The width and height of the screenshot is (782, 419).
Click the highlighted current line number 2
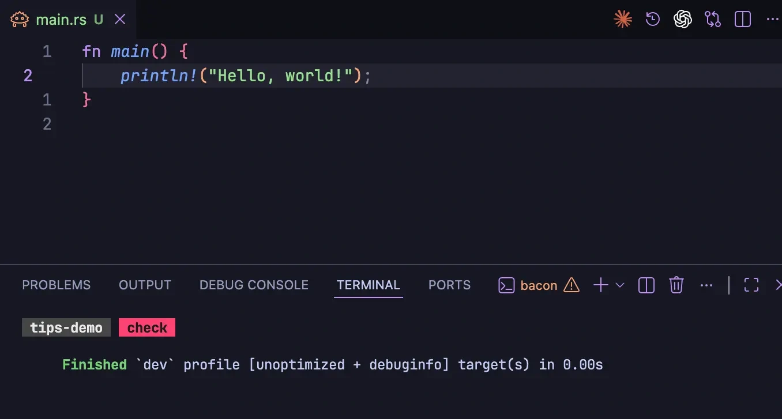coord(28,76)
